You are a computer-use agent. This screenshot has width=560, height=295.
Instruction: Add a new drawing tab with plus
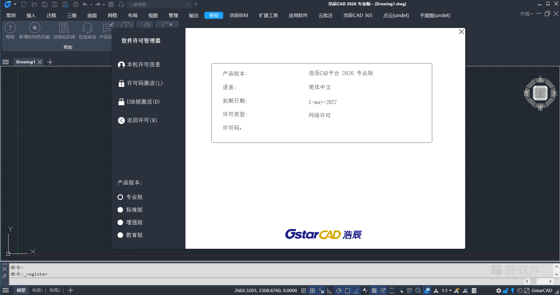coord(50,62)
